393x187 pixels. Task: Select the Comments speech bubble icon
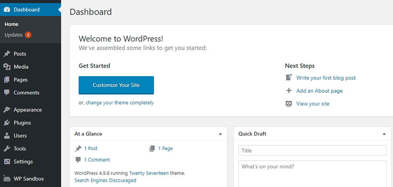click(x=7, y=92)
